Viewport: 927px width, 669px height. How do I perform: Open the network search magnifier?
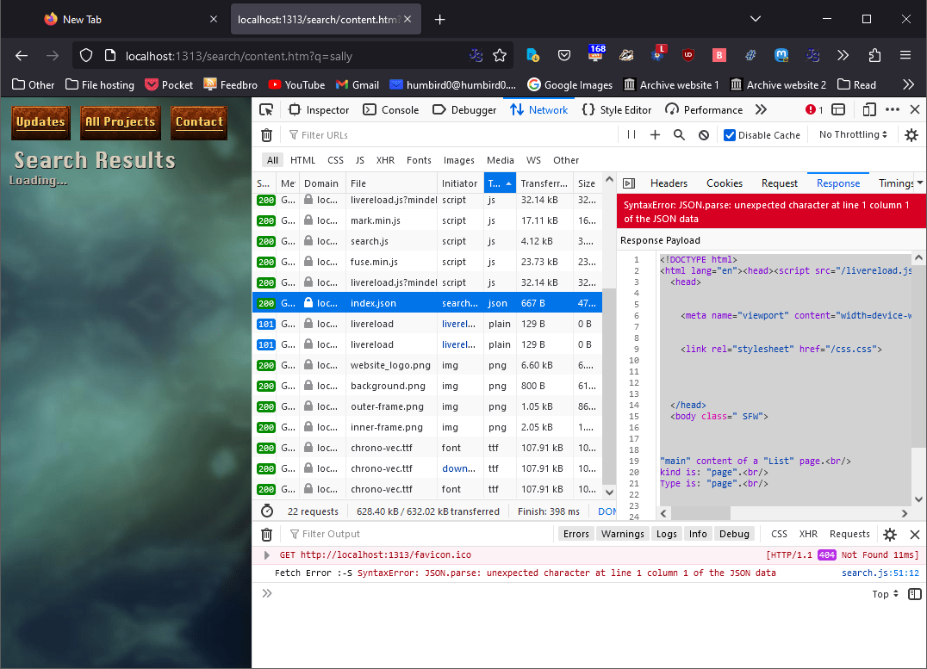pyautogui.click(x=679, y=135)
